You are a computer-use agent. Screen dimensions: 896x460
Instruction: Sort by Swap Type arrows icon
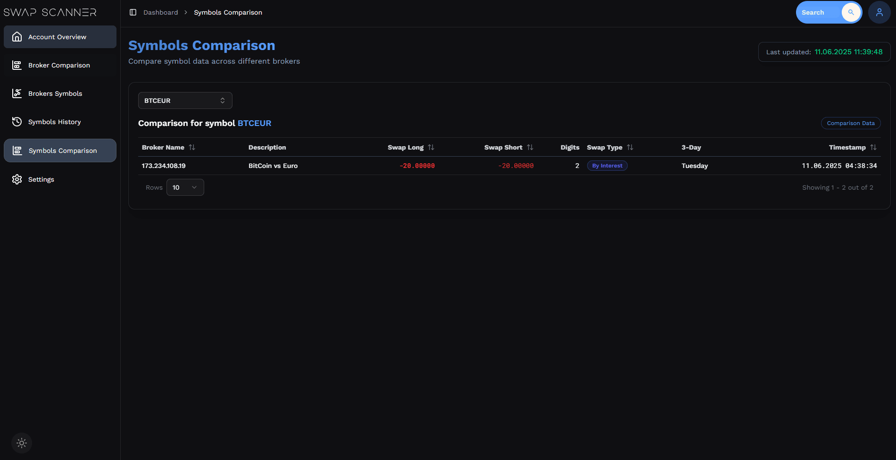[x=630, y=147]
